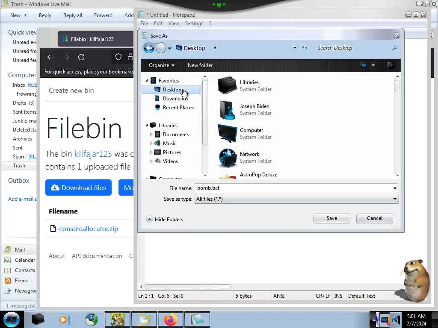Open Notepad2 File menu

click(144, 23)
